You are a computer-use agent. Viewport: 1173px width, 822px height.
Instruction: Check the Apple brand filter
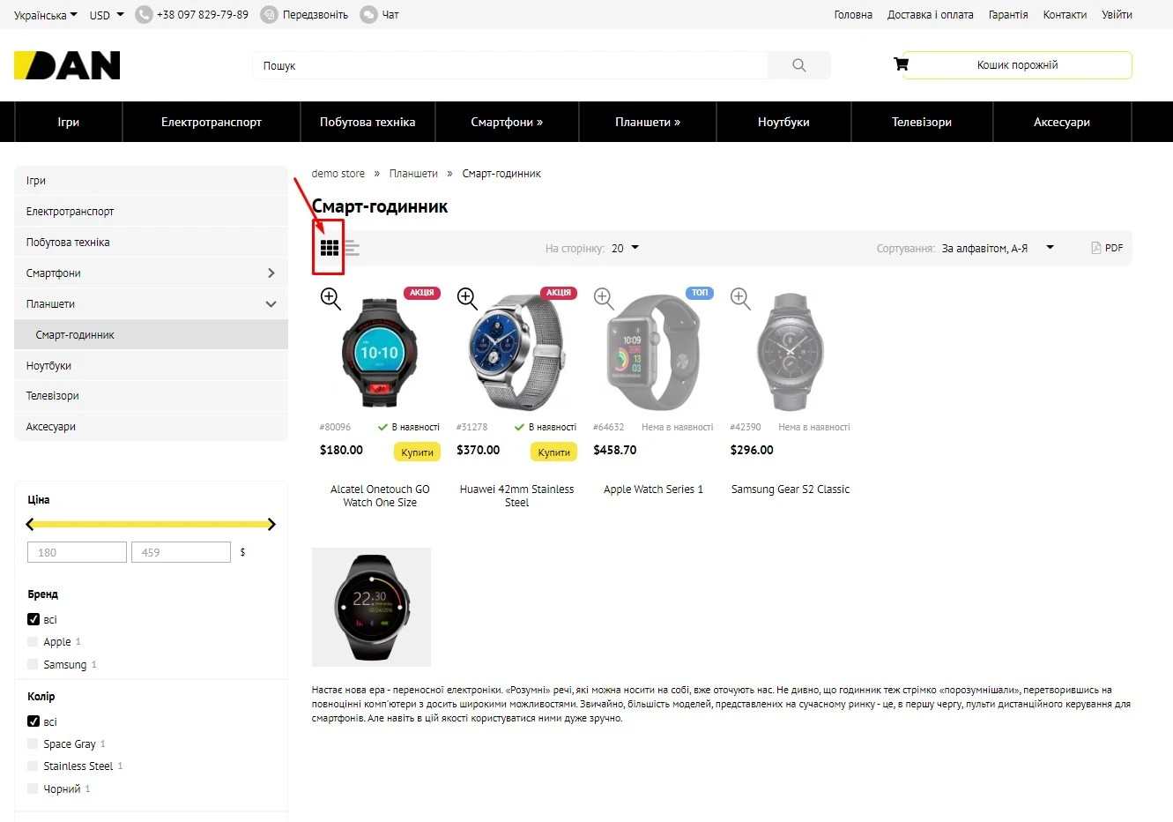tap(33, 642)
